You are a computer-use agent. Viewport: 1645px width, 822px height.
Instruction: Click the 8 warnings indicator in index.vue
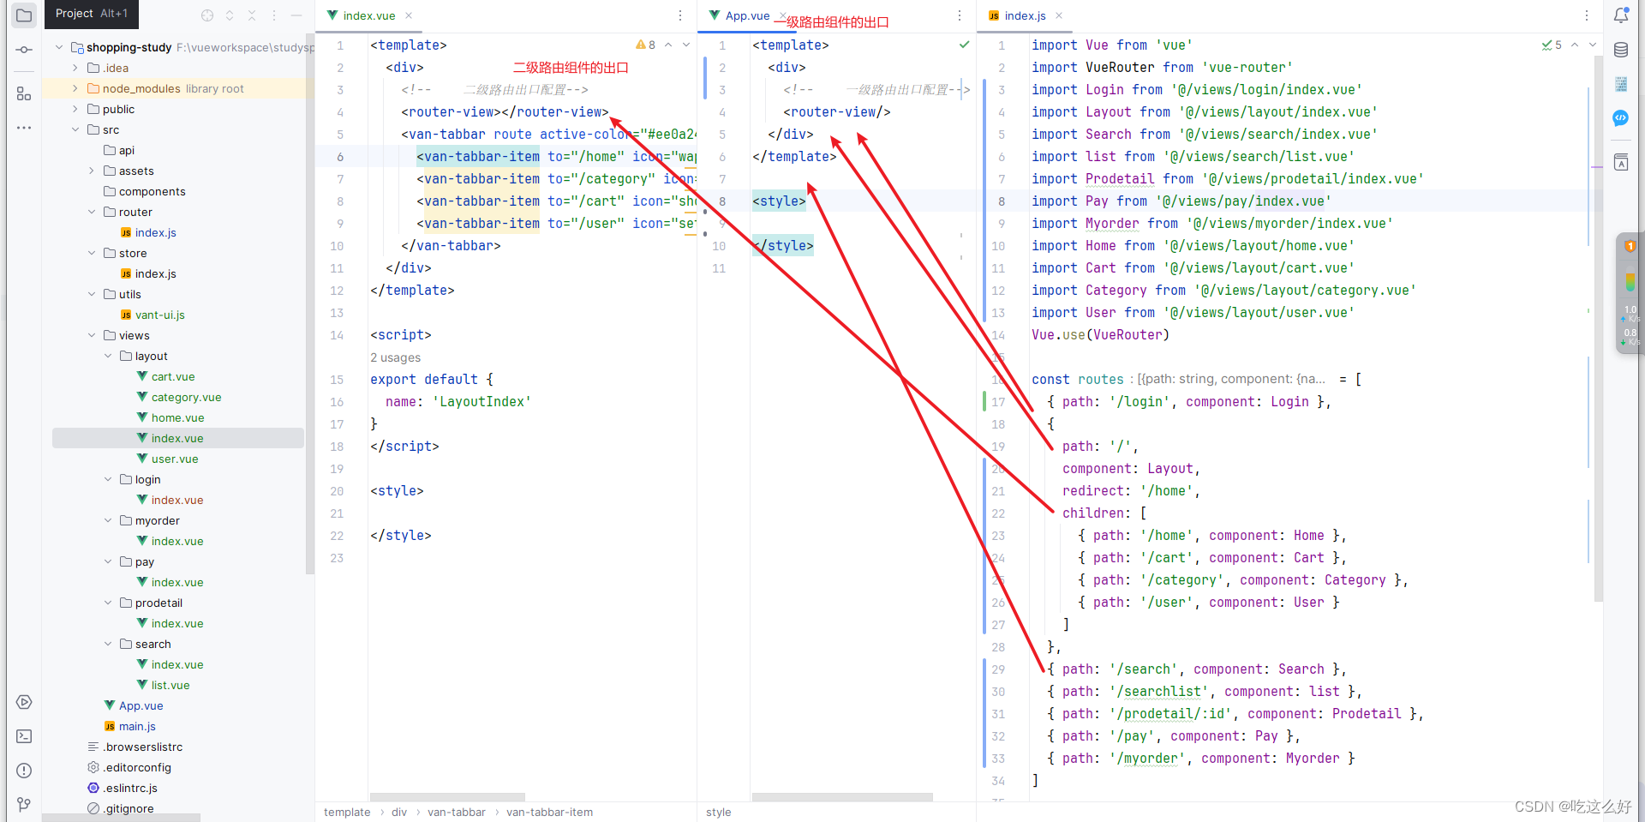646,45
